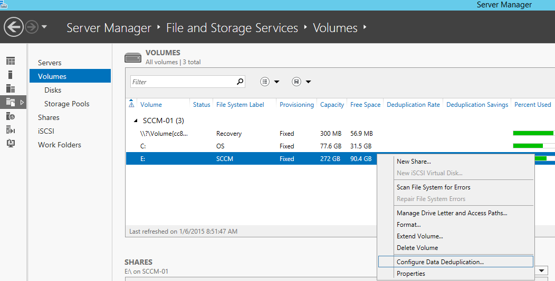Click the back navigation arrow

pos(14,27)
